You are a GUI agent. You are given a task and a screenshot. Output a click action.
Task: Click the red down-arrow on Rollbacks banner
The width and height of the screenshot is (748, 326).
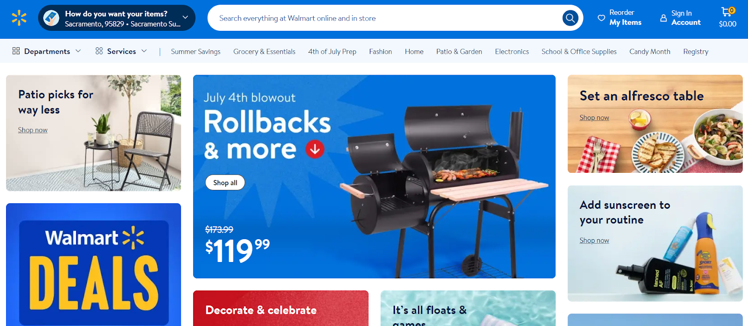click(315, 149)
